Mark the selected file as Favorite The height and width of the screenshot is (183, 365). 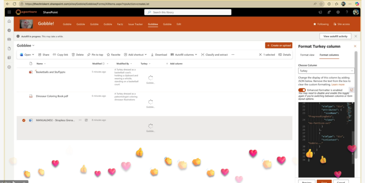113,55
